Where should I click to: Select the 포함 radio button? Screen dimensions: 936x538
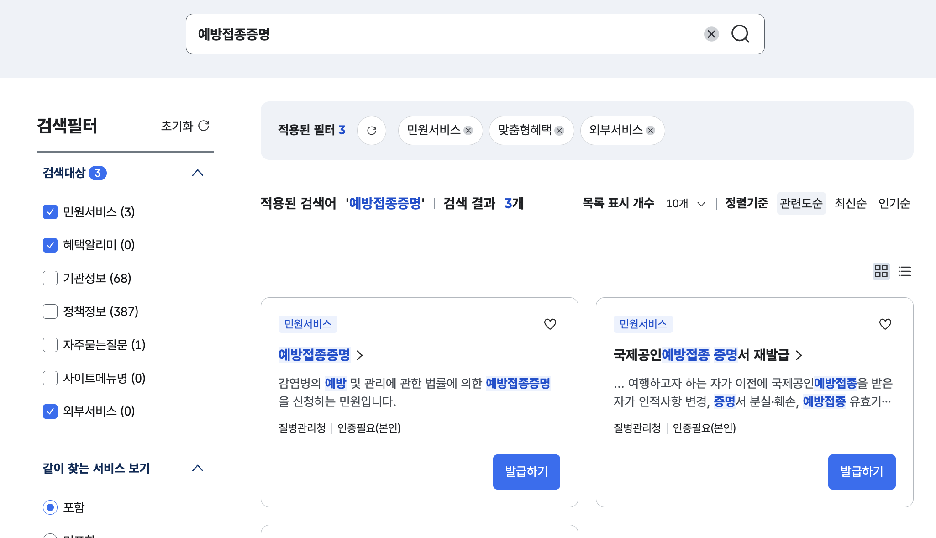pos(50,507)
